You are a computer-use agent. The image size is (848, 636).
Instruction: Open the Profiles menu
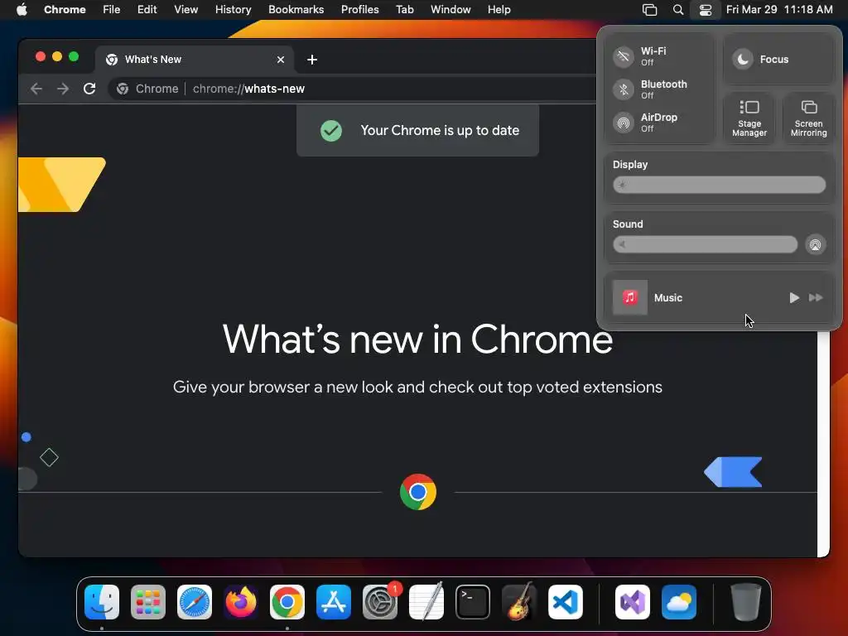(359, 10)
